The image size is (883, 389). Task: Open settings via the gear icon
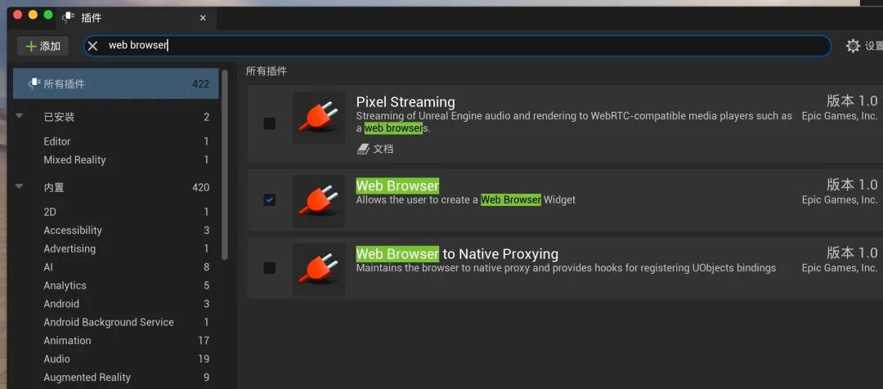853,46
